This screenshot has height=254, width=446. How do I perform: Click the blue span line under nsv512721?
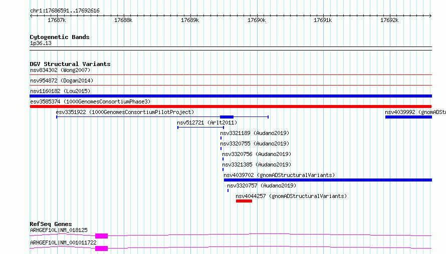pyautogui.click(x=201, y=127)
